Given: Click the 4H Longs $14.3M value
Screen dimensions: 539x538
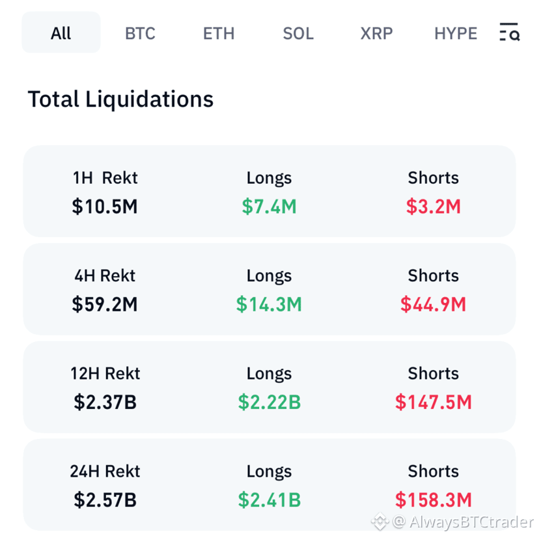Looking at the screenshot, I should coord(269,304).
